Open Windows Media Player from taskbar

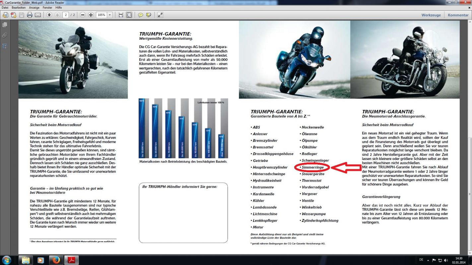(41, 260)
